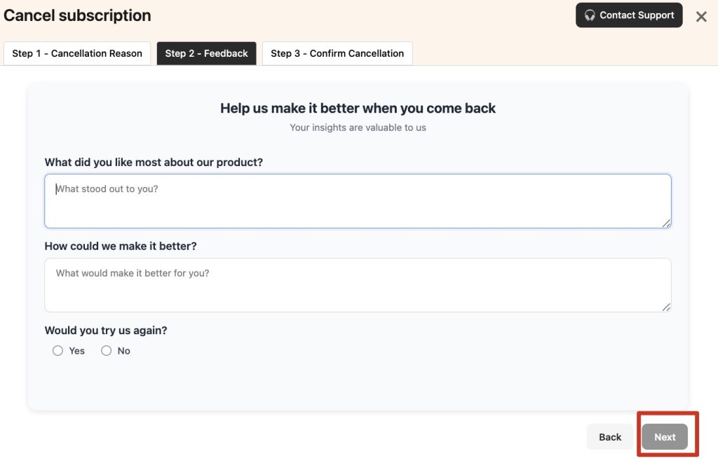Viewport: 718px width, 463px height.
Task: Go to Step 3 - Confirm Cancellation tab
Action: tap(337, 53)
